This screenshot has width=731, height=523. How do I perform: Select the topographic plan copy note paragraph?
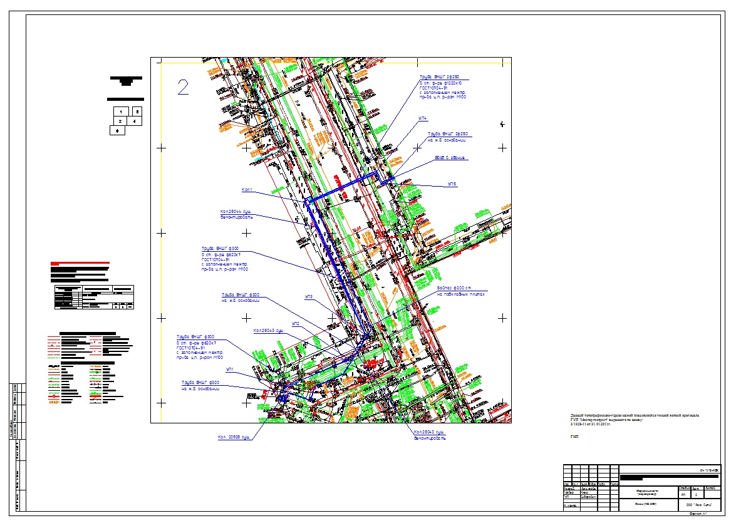635,420
